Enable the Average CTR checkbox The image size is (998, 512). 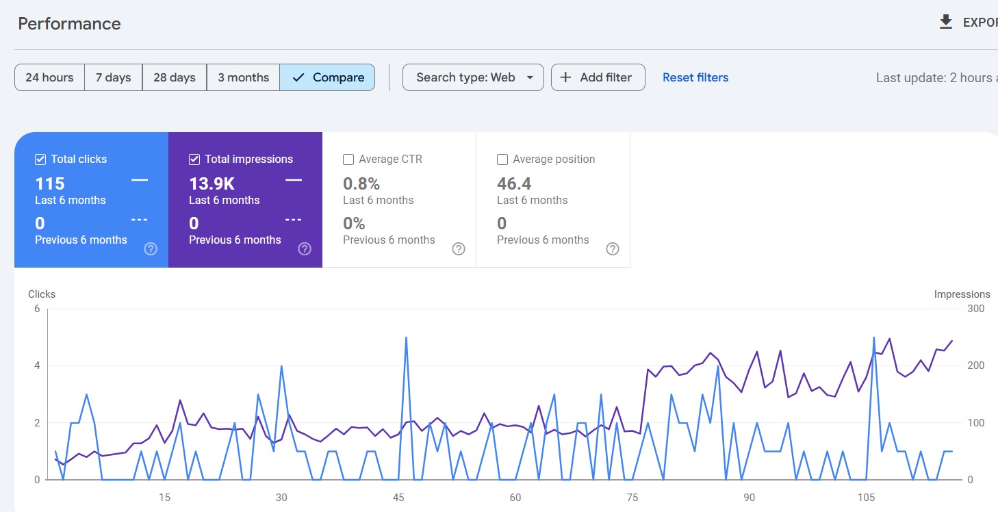[348, 159]
